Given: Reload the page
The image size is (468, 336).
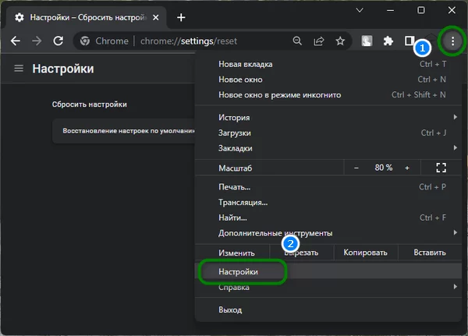Looking at the screenshot, I should click(x=58, y=41).
